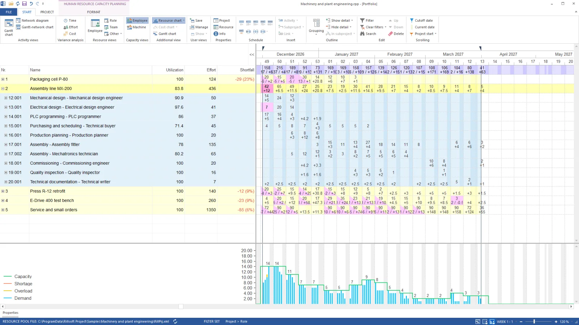Open the Clear filters dropdown
This screenshot has height=325, width=579.
373,27
